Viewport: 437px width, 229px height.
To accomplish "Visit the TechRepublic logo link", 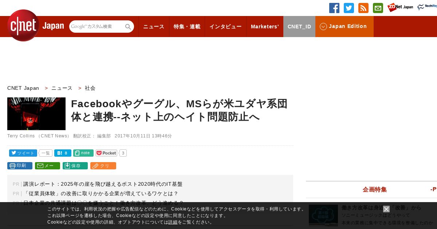I will [x=427, y=7].
